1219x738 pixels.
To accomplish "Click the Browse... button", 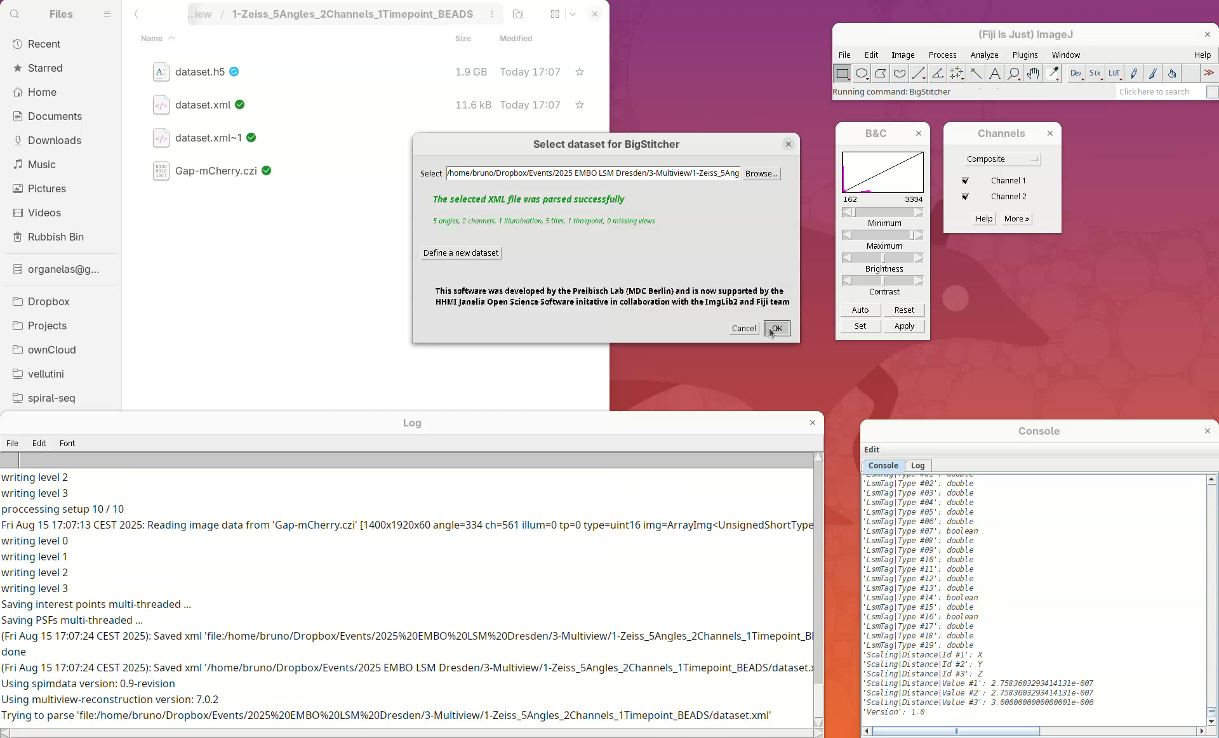I will [x=761, y=173].
